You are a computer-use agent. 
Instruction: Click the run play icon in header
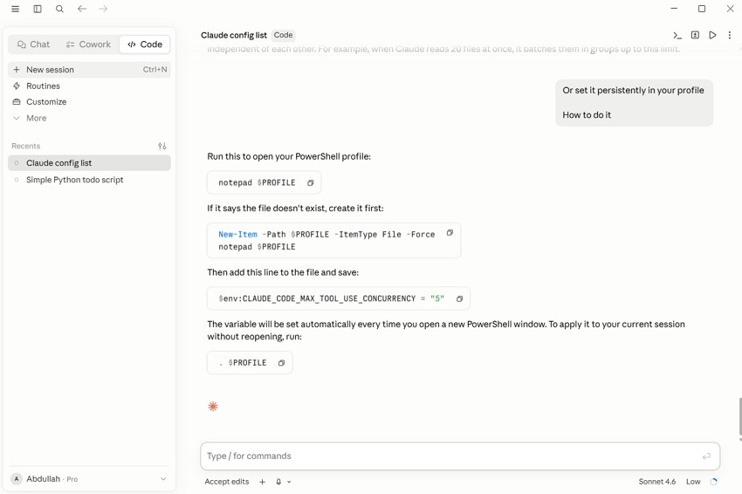click(712, 35)
